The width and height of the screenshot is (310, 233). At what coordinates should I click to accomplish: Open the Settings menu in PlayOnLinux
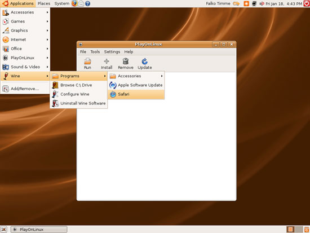pos(112,52)
